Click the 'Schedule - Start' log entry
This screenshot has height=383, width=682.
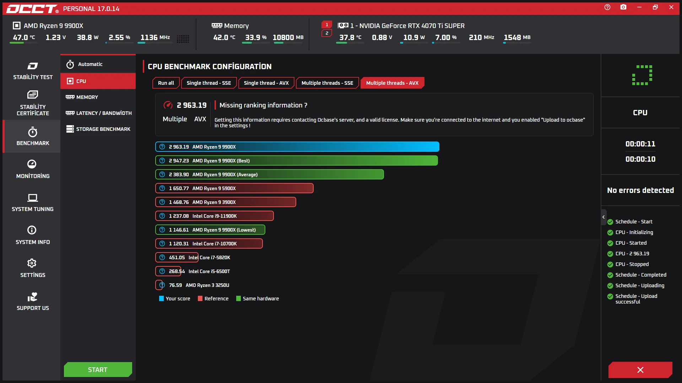tap(630, 222)
